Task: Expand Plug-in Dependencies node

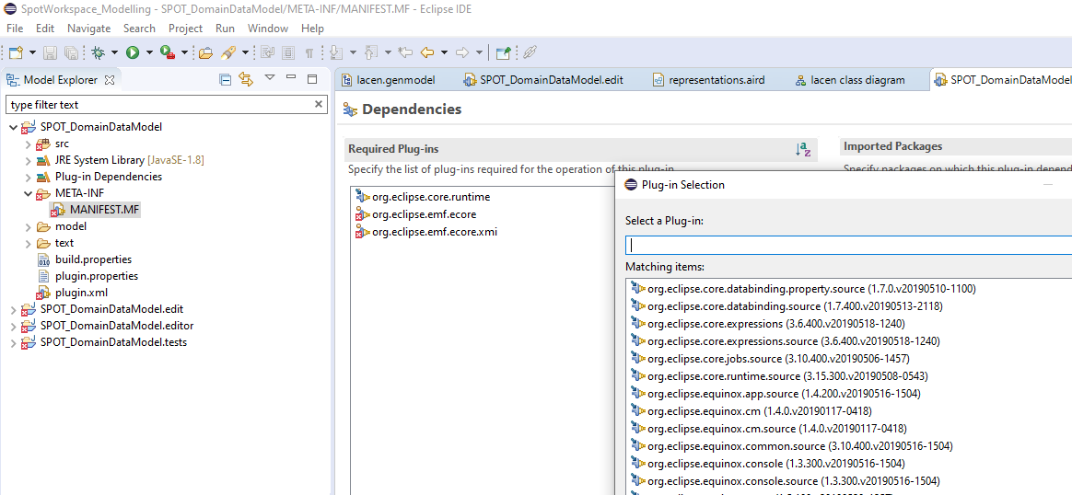Action: click(28, 177)
